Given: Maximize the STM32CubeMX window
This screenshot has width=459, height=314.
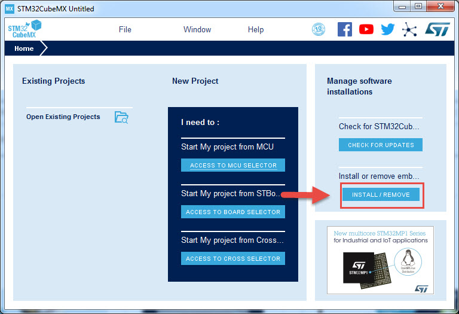Looking at the screenshot, I should (418, 7).
